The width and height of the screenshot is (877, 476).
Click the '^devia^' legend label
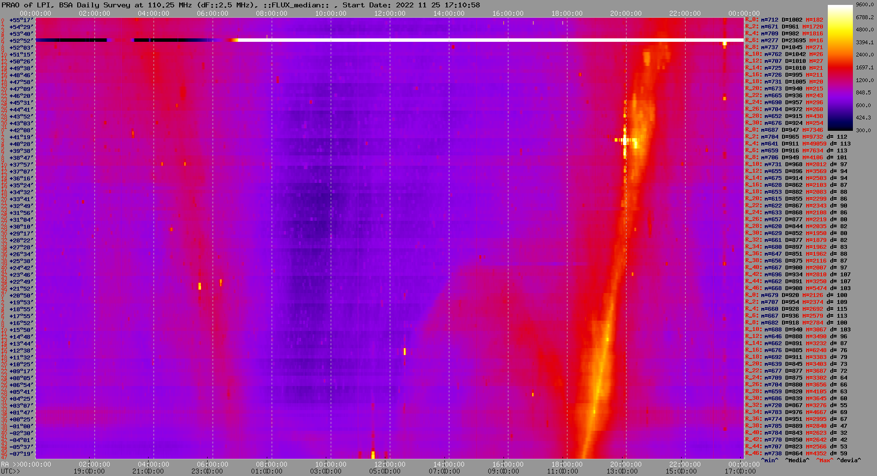[849, 460]
